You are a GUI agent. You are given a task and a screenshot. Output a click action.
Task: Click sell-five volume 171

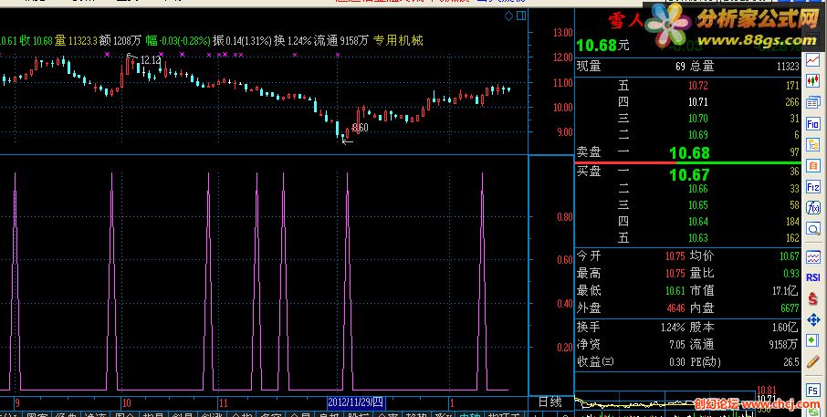[x=792, y=86]
